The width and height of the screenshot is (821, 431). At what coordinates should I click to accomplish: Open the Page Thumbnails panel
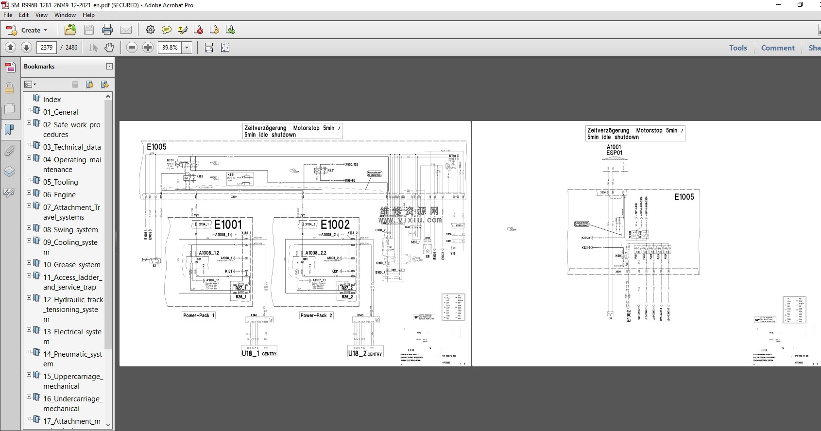click(x=9, y=109)
